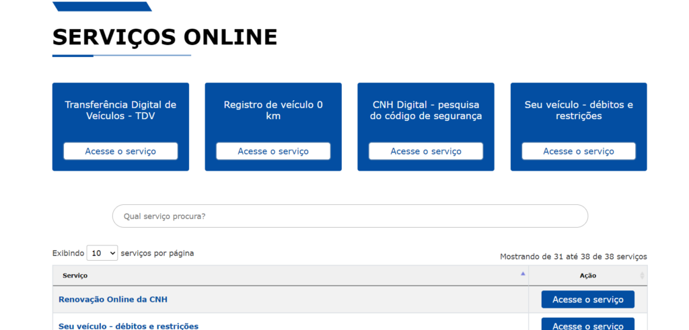Screen dimensions: 689x330
Task: Click the 'Mostrando de 31 até 38' results text
Action: (573, 257)
